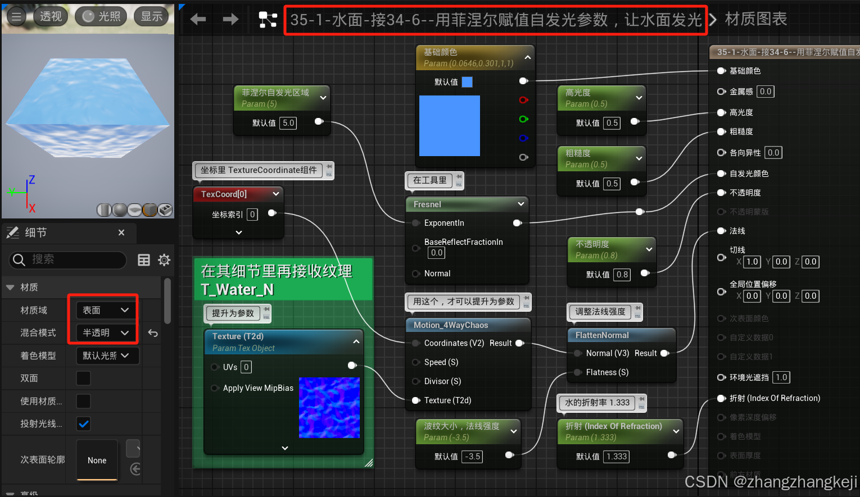Screen dimensions: 860x497
Task: Open 材质图表 in the breadcrumb bar
Action: click(x=755, y=19)
